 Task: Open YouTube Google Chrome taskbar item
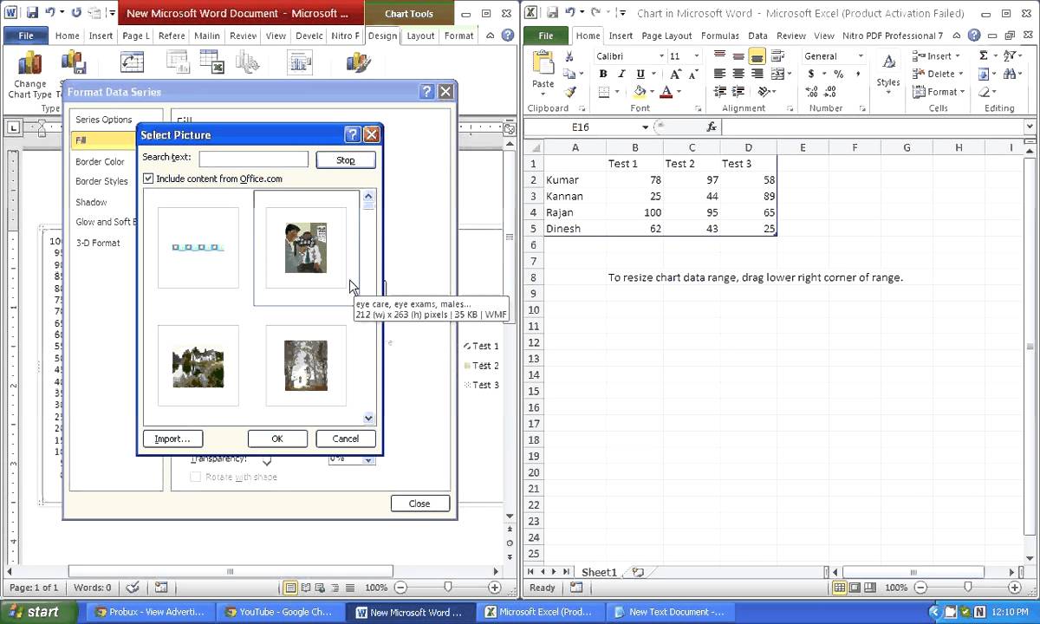(280, 612)
